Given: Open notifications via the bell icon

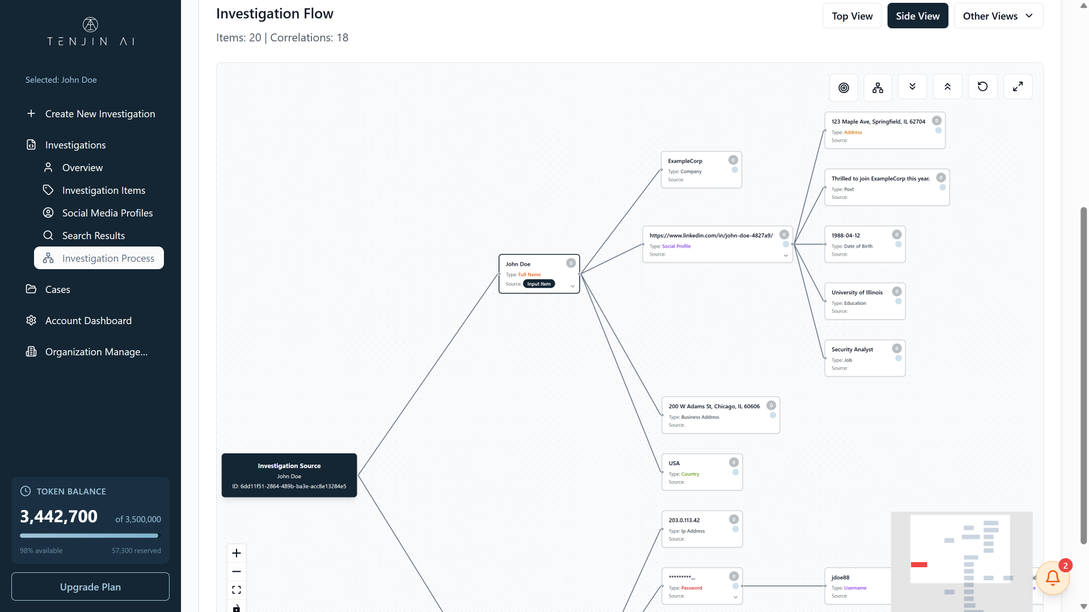Looking at the screenshot, I should [1052, 578].
